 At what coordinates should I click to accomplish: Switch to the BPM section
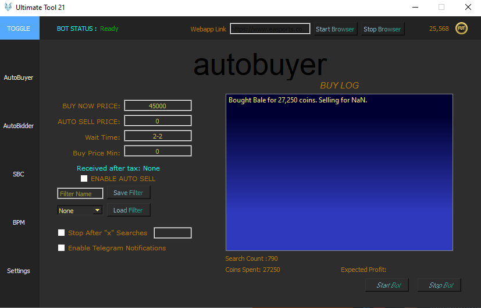pyautogui.click(x=19, y=222)
